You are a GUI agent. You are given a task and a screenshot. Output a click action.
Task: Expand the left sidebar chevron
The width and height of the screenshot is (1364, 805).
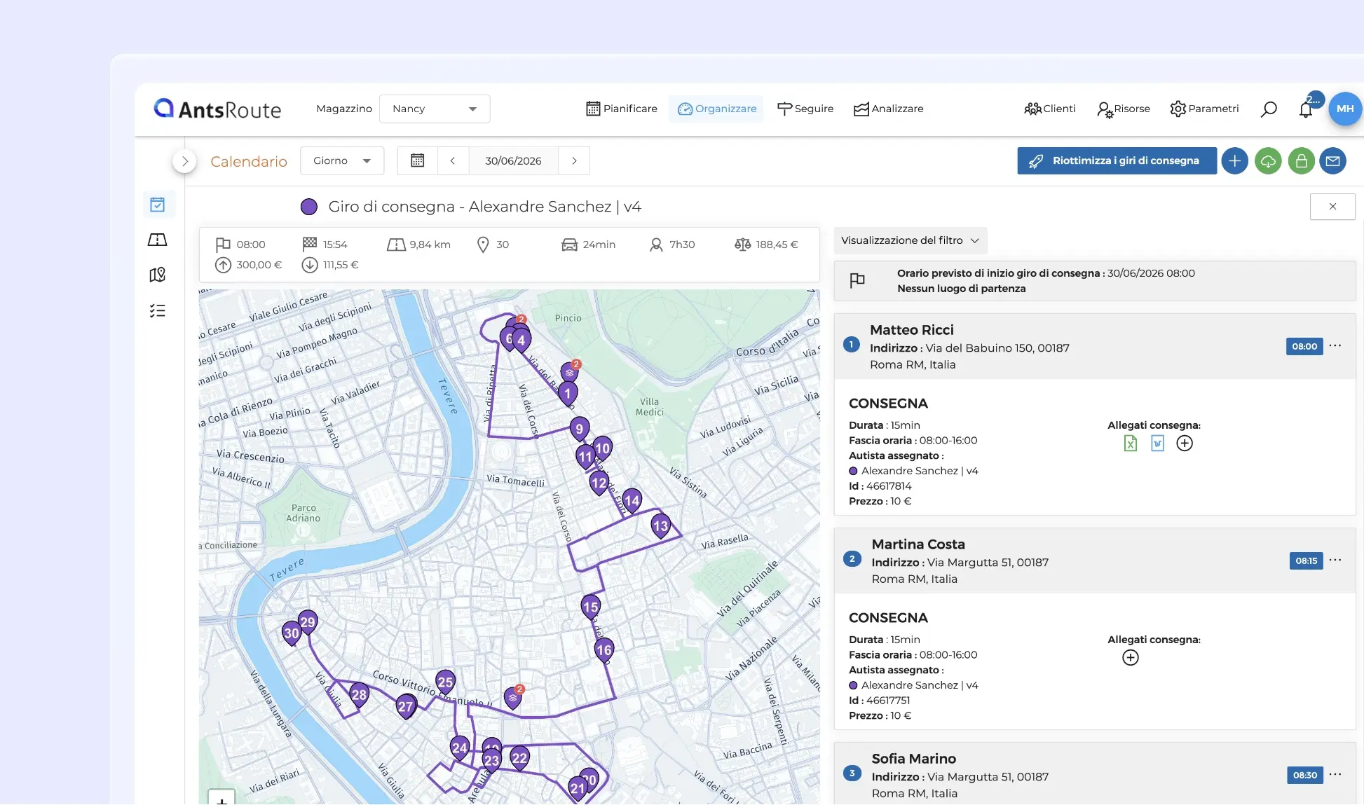point(184,161)
